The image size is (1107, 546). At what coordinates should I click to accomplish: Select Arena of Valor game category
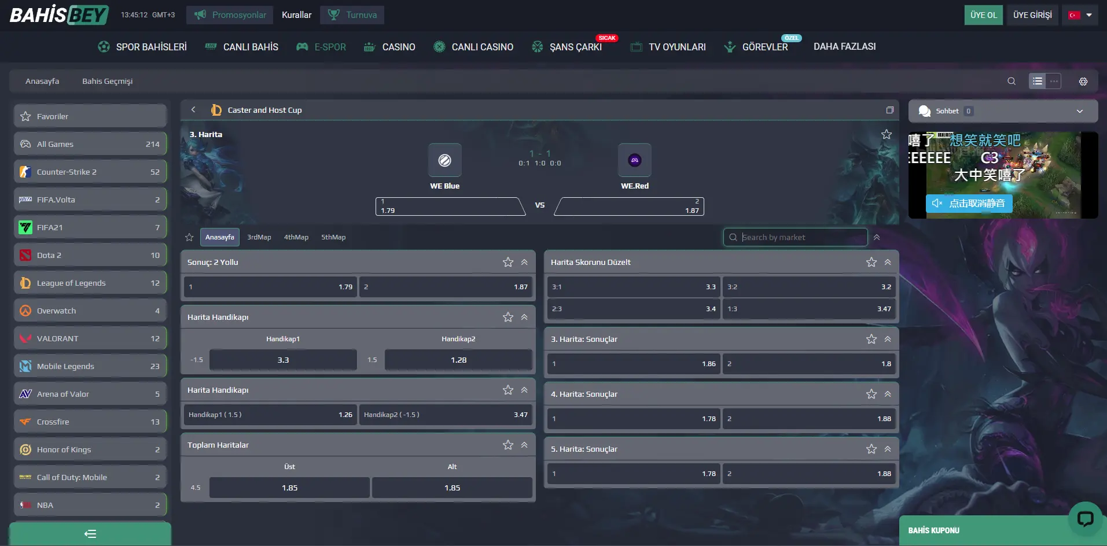(90, 394)
